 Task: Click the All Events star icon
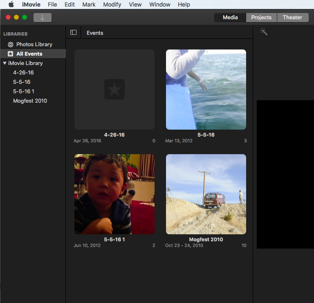[10, 54]
